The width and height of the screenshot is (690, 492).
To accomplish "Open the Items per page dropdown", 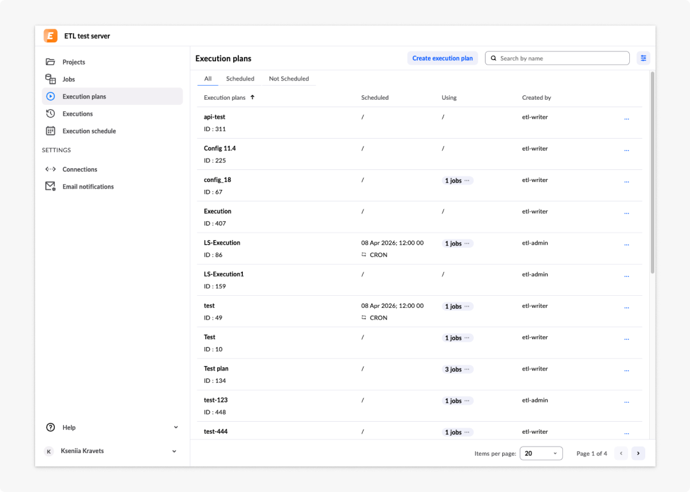I will (541, 453).
